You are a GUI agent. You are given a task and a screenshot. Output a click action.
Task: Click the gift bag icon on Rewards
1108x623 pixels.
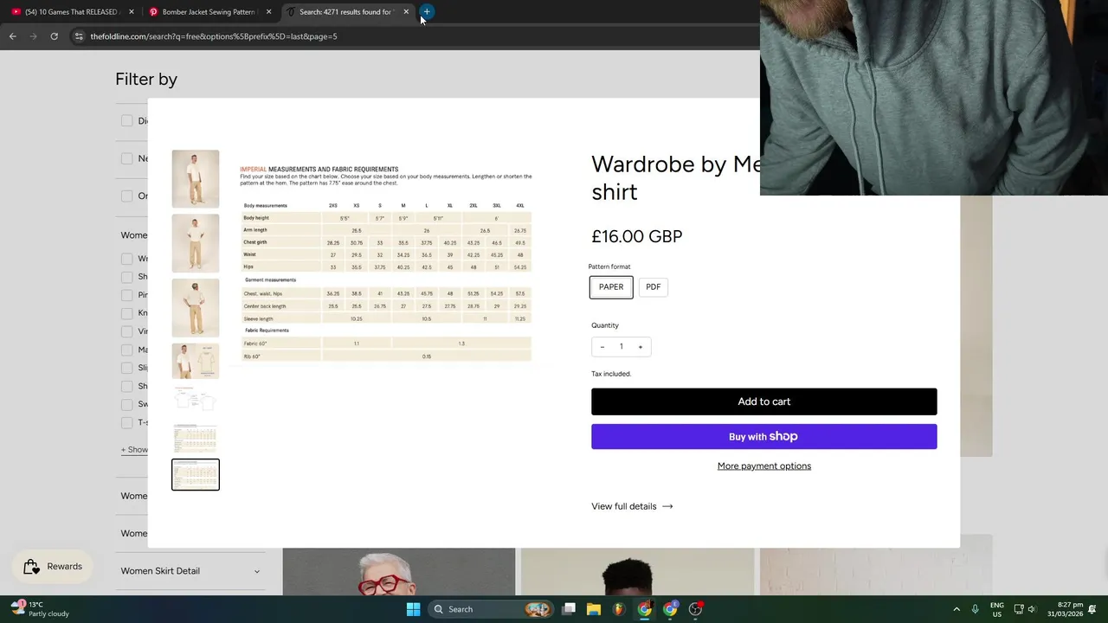pyautogui.click(x=31, y=567)
